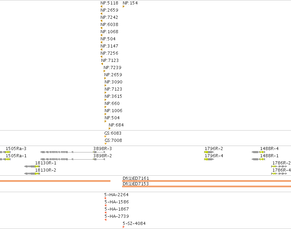Select the NP:7123 label with left-pointing arrow
The image size is (291, 229).
110,60
